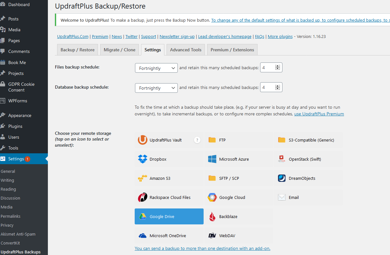
Task: Pick the Email envelope icon
Action: (x=281, y=197)
